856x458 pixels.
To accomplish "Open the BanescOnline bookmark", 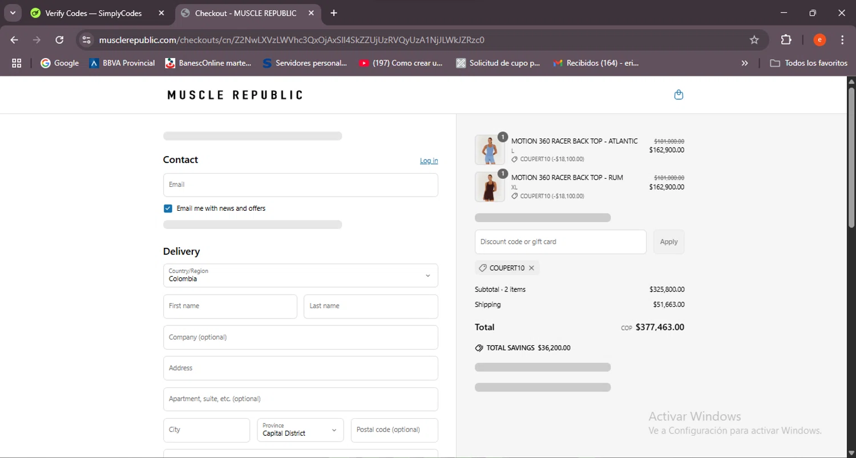I will pos(208,63).
